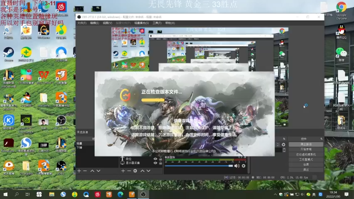The height and width of the screenshot is (199, 354).
Task: Open the WPS Office desktop shortcut
Action: (x=43, y=77)
